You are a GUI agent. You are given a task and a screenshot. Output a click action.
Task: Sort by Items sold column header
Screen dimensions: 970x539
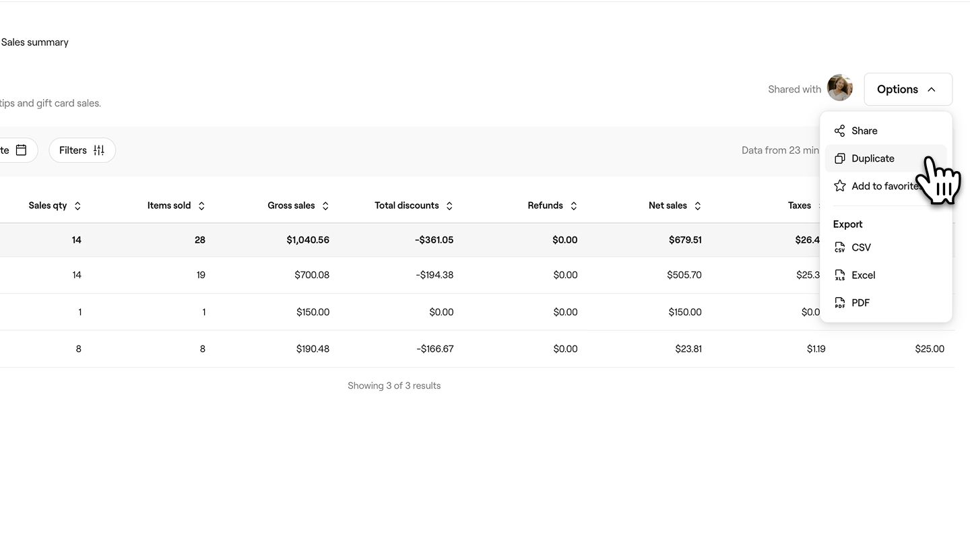click(x=169, y=205)
